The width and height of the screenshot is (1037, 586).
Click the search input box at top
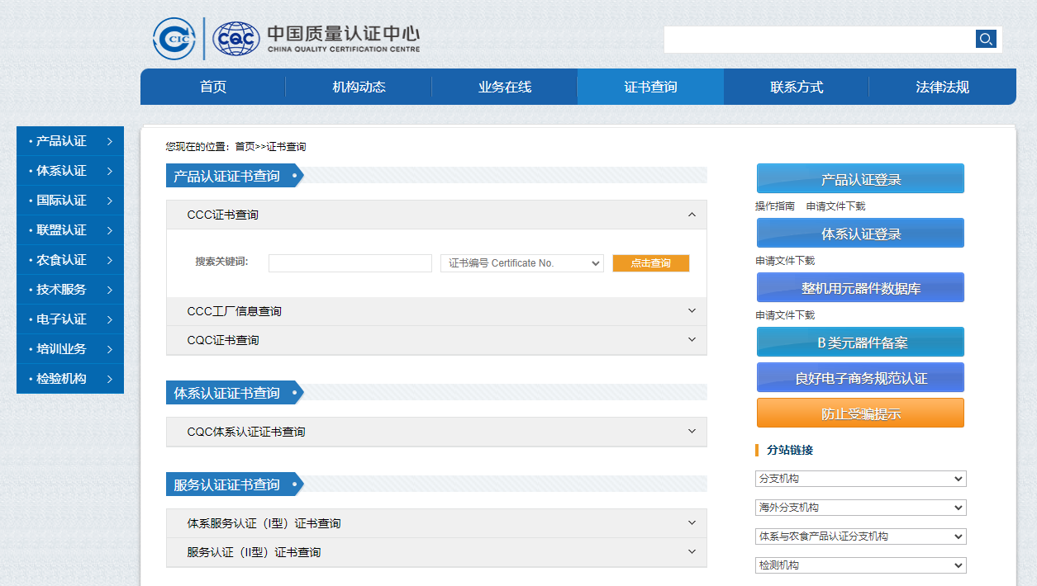point(820,39)
